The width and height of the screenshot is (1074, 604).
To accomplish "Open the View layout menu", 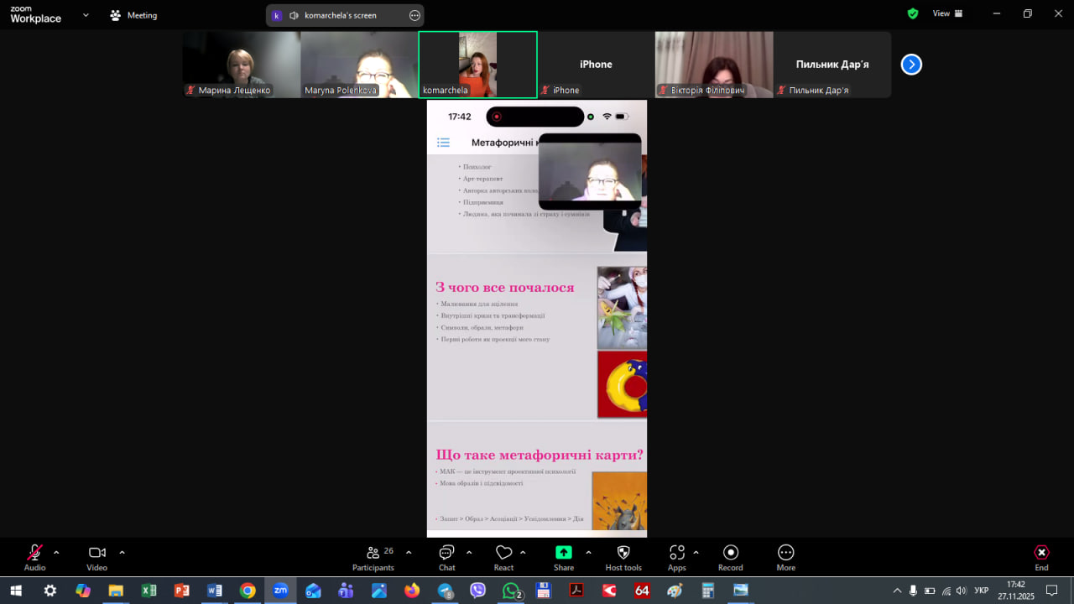I will (x=947, y=13).
